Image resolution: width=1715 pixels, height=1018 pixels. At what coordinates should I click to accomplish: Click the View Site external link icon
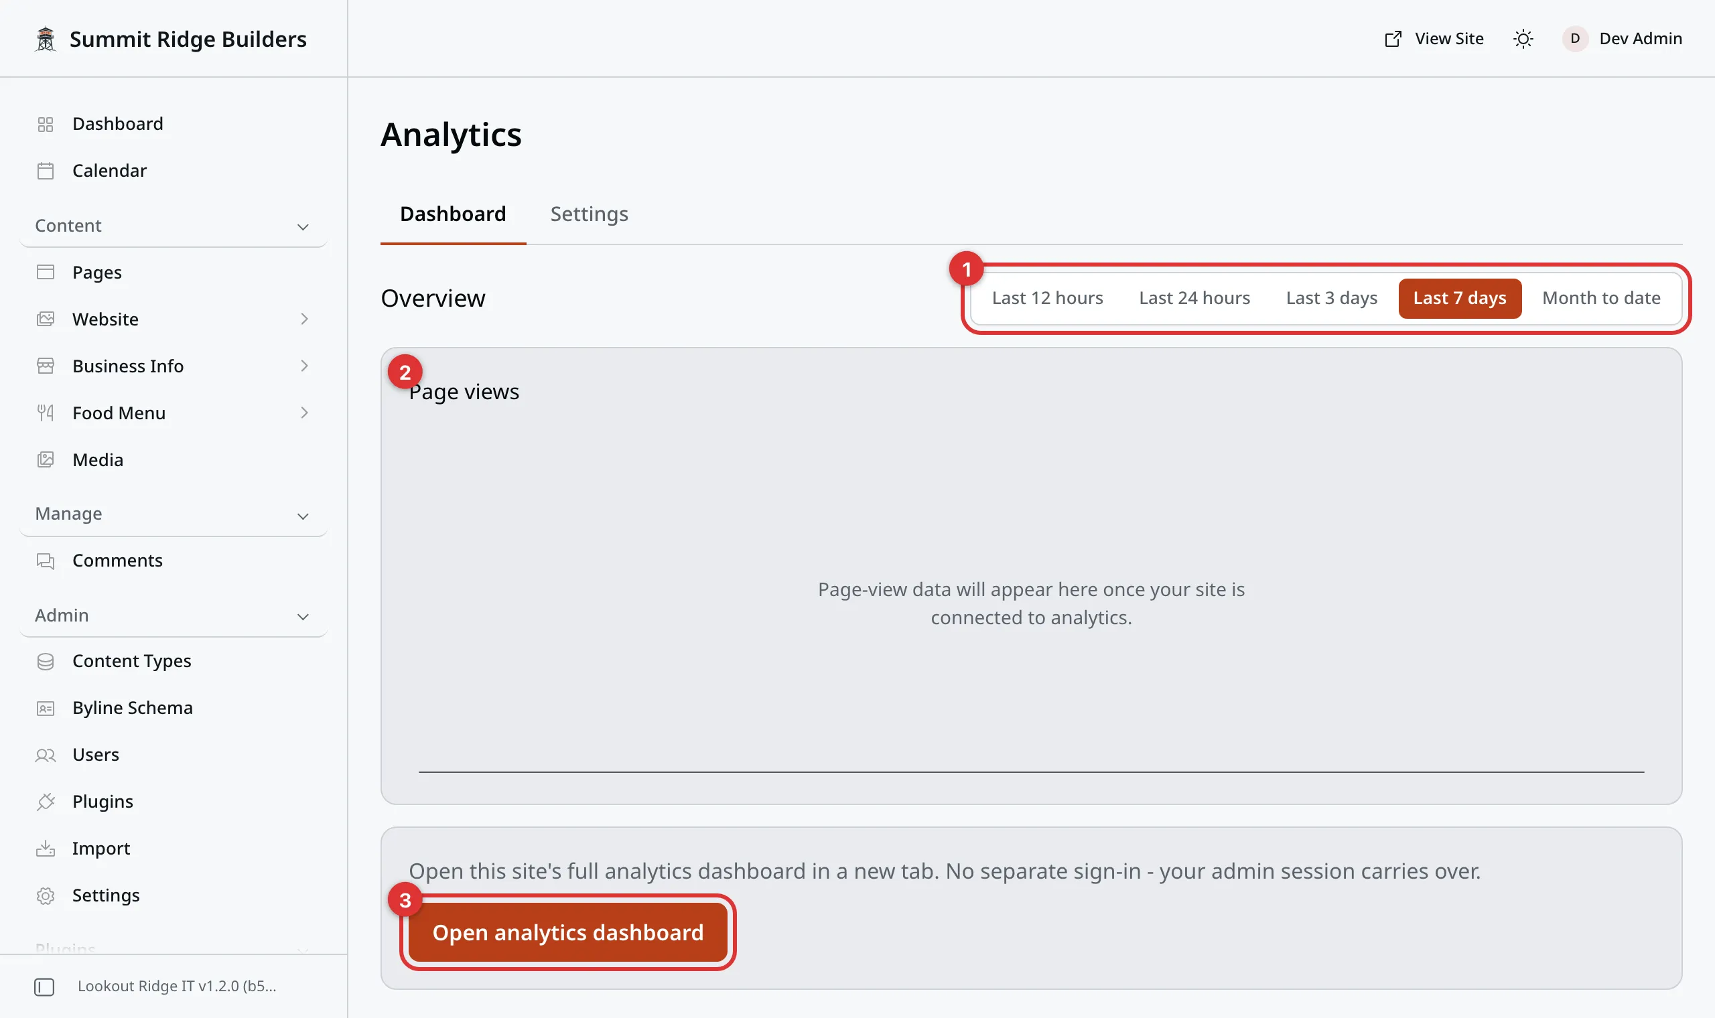pyautogui.click(x=1393, y=39)
